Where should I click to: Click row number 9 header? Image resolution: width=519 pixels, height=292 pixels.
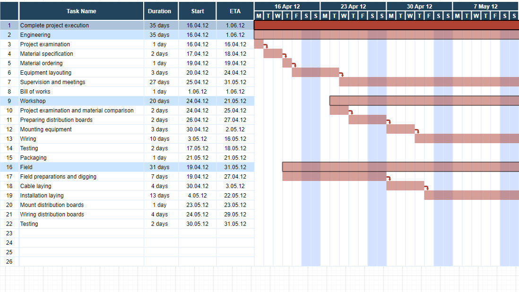point(9,101)
